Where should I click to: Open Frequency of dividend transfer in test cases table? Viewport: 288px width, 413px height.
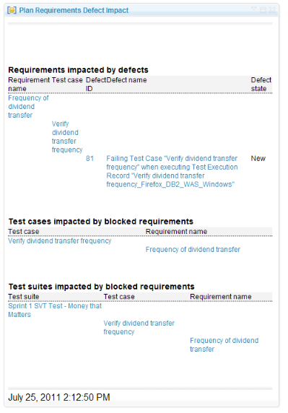pyautogui.click(x=193, y=249)
